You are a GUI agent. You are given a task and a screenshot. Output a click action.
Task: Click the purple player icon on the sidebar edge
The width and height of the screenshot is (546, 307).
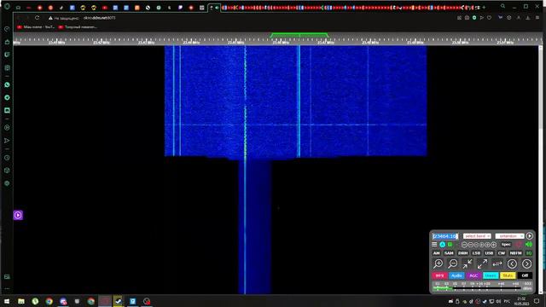[18, 215]
